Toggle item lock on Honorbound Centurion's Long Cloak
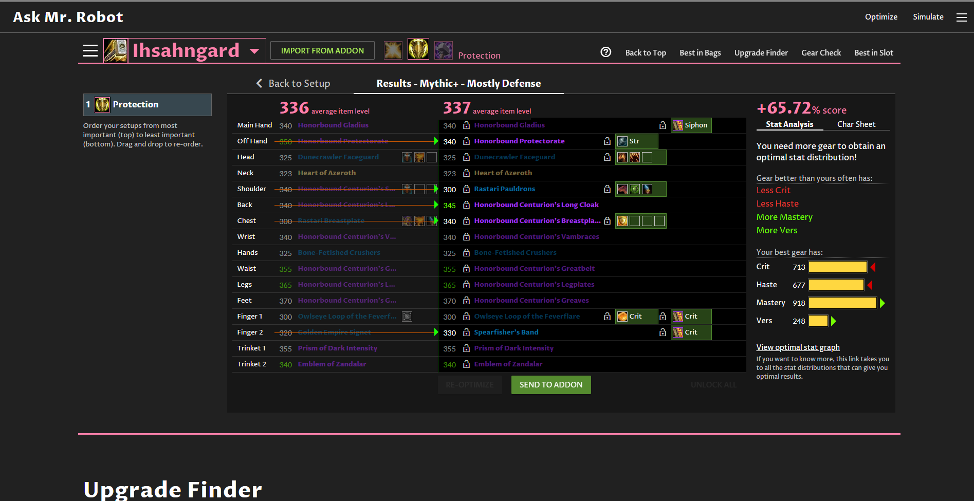 point(466,205)
